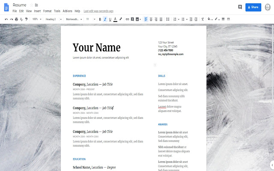Open the Merriweather font dropdown
The width and height of the screenshot is (274, 171).
tap(74, 19)
